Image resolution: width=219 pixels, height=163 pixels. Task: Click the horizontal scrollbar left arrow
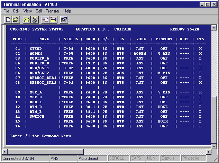(x=4, y=152)
